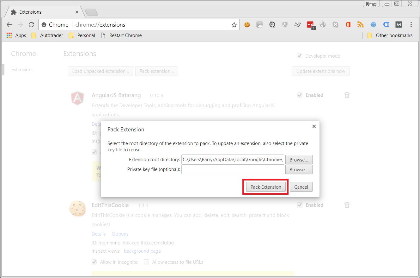This screenshot has width=420, height=278.
Task: Click the Extension root directory field
Action: pos(233,160)
